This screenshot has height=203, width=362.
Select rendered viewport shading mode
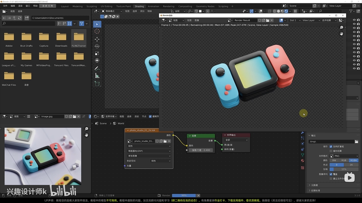click(286, 11)
